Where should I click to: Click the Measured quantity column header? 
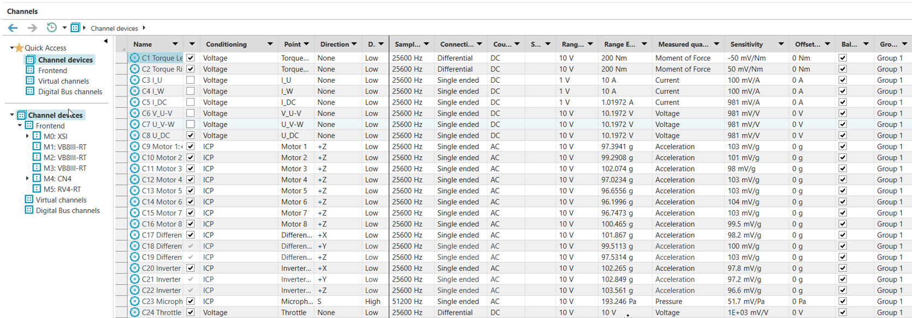683,44
